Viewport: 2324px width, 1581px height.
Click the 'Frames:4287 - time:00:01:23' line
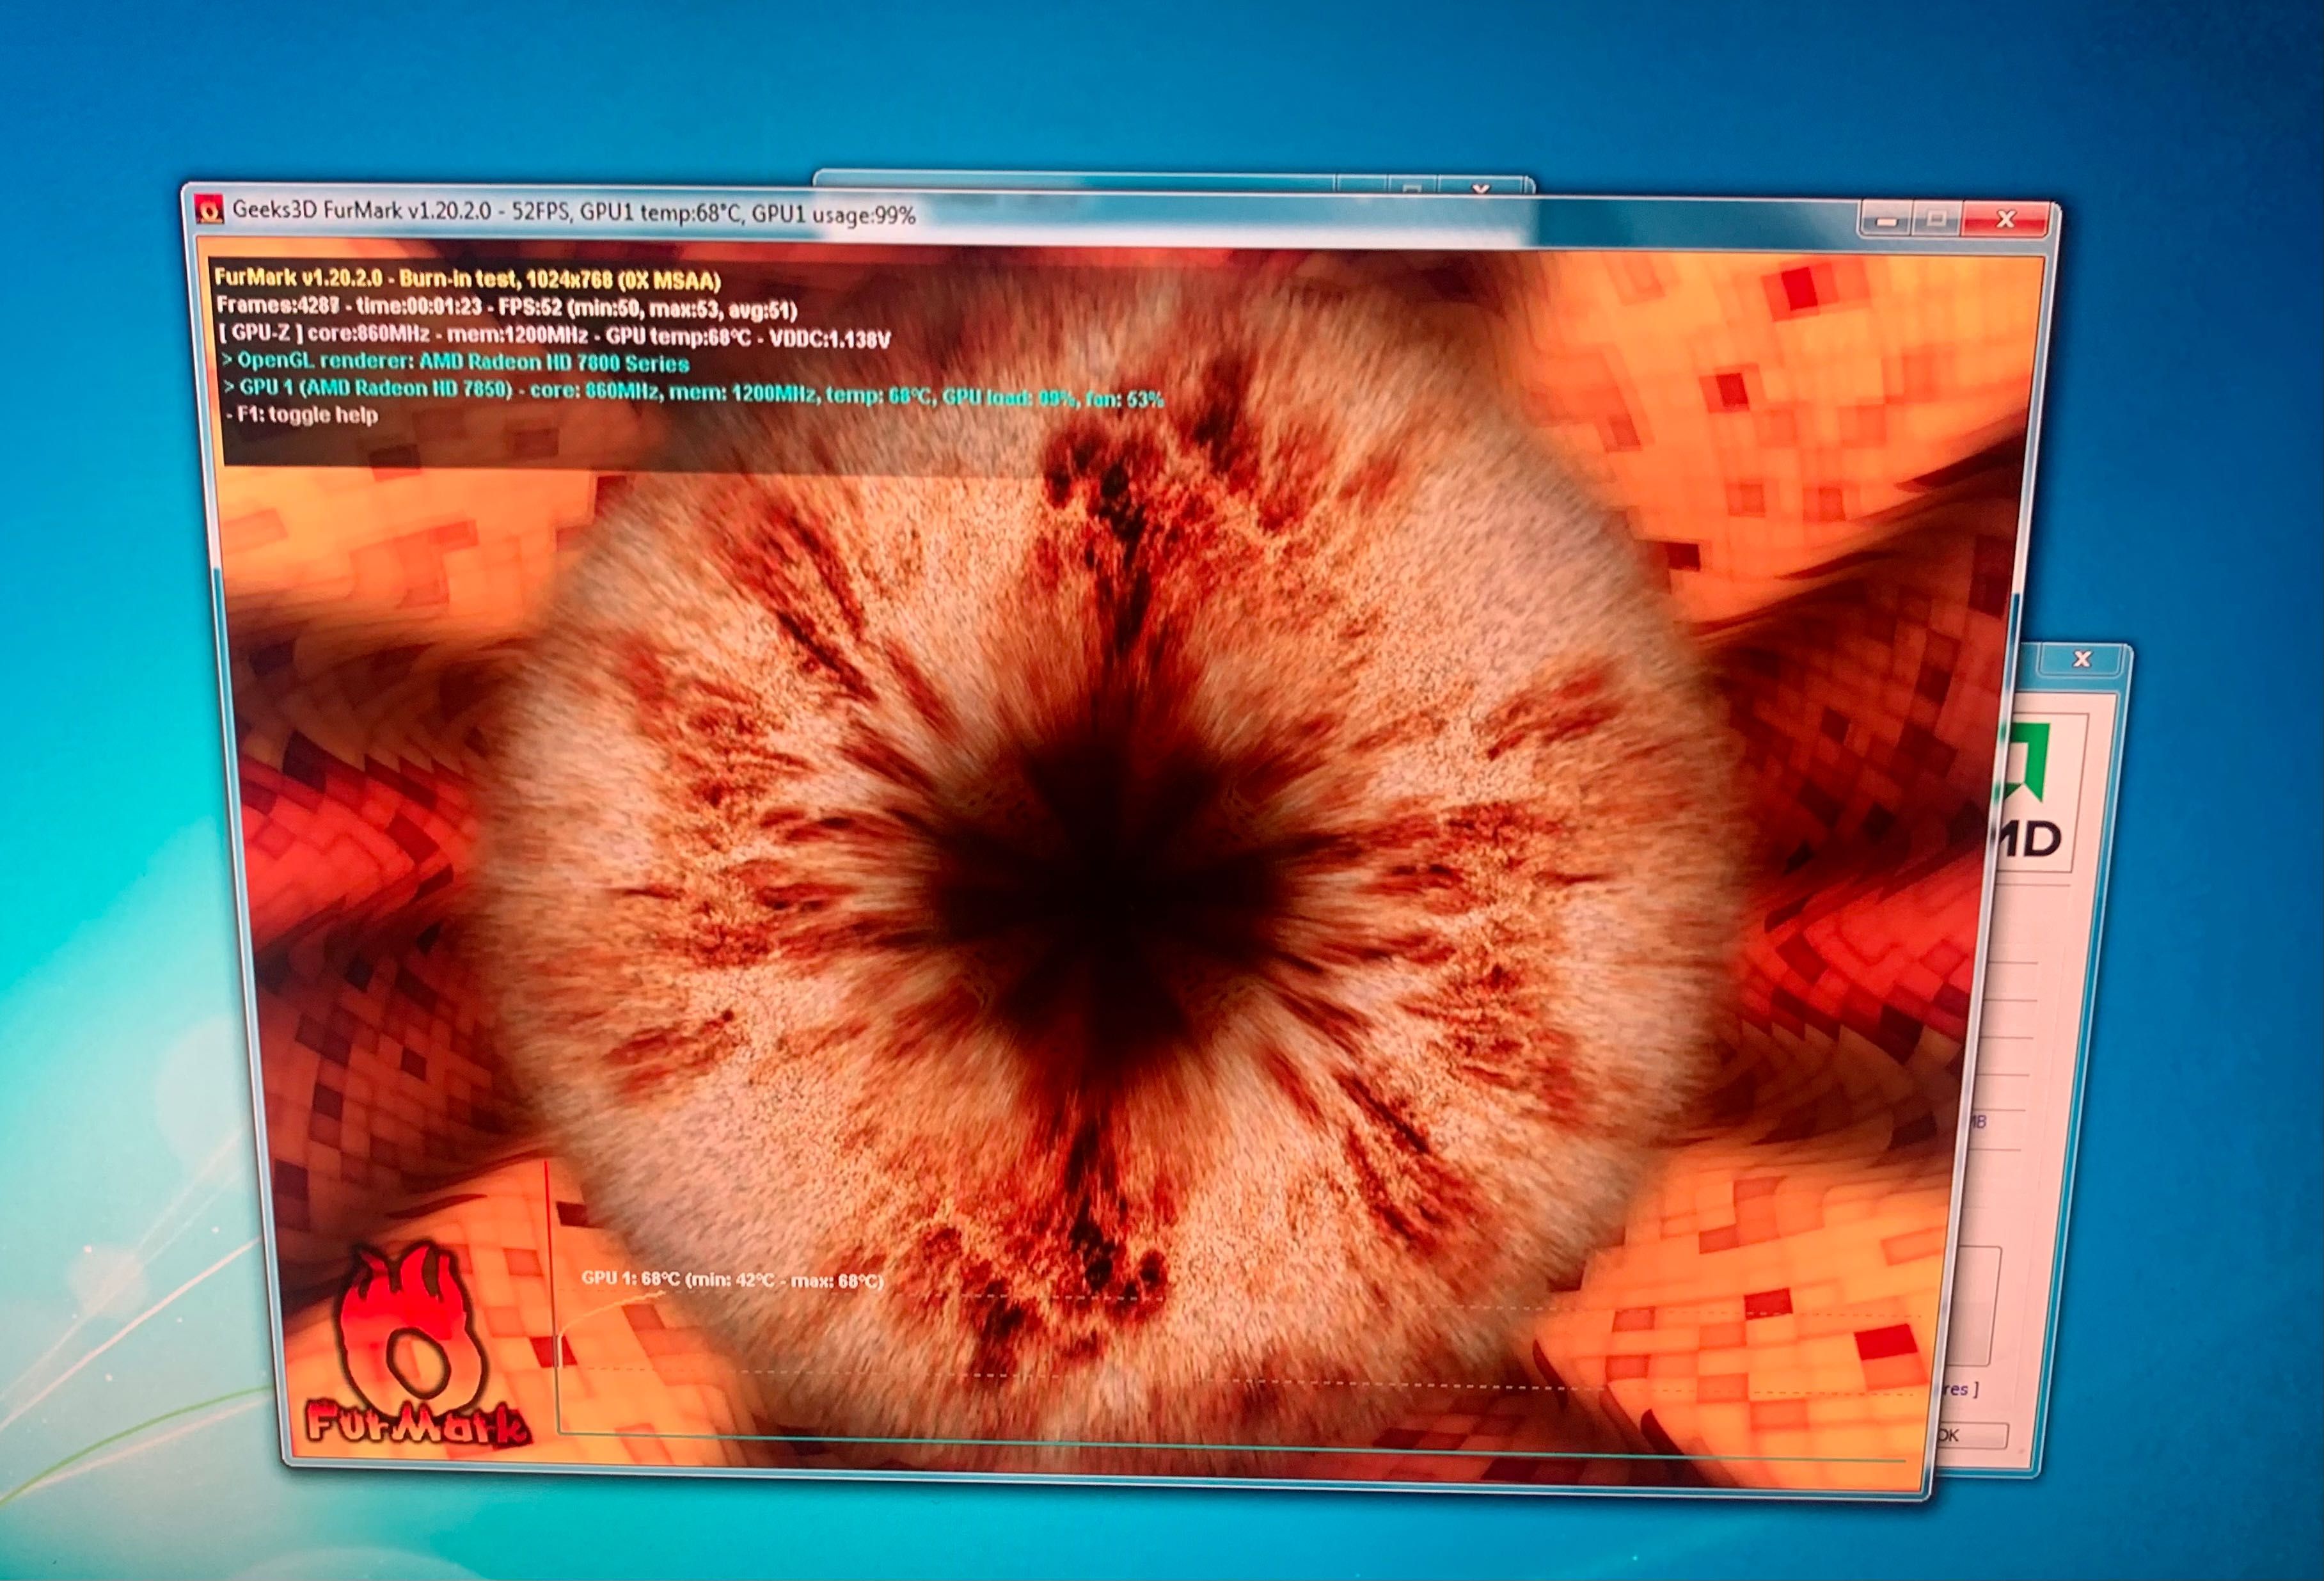point(506,306)
